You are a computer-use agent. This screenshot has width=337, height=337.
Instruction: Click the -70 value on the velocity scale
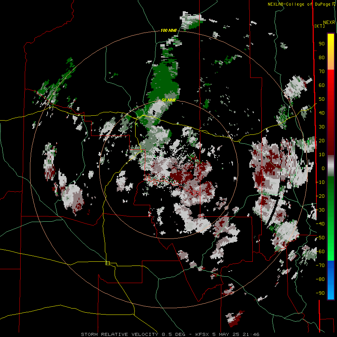[x=320, y=265]
